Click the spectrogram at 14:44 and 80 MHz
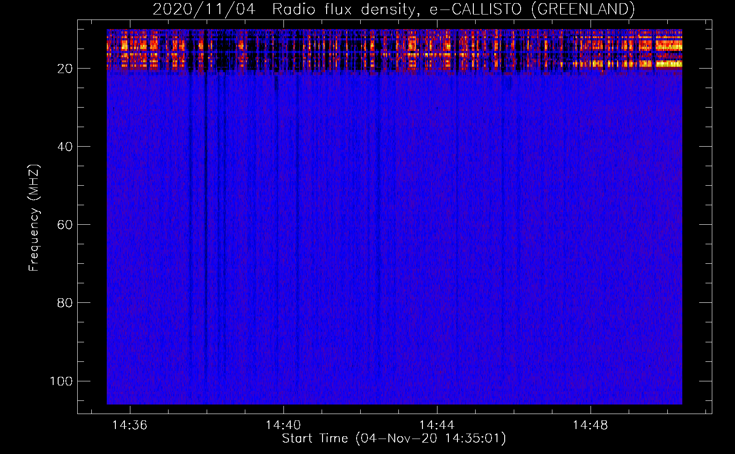The image size is (735, 454). click(437, 302)
